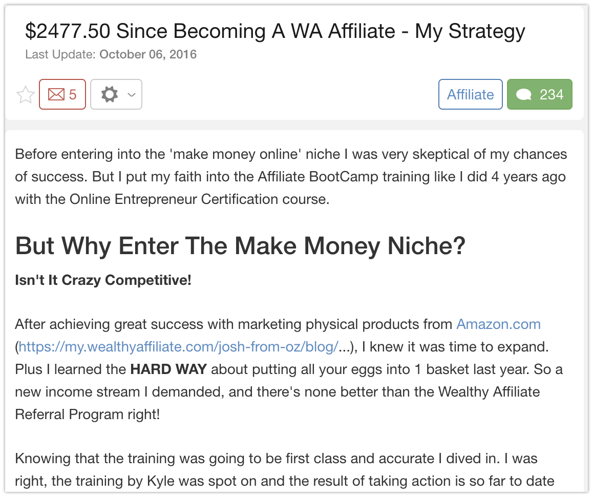593x497 pixels.
Task: Click the opening paragraph about Affiliate BootCamp
Action: (x=291, y=177)
